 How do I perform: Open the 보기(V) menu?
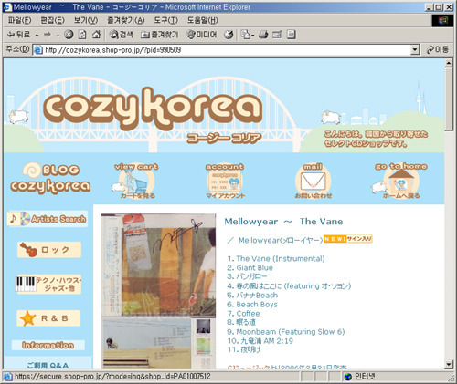[x=86, y=20]
